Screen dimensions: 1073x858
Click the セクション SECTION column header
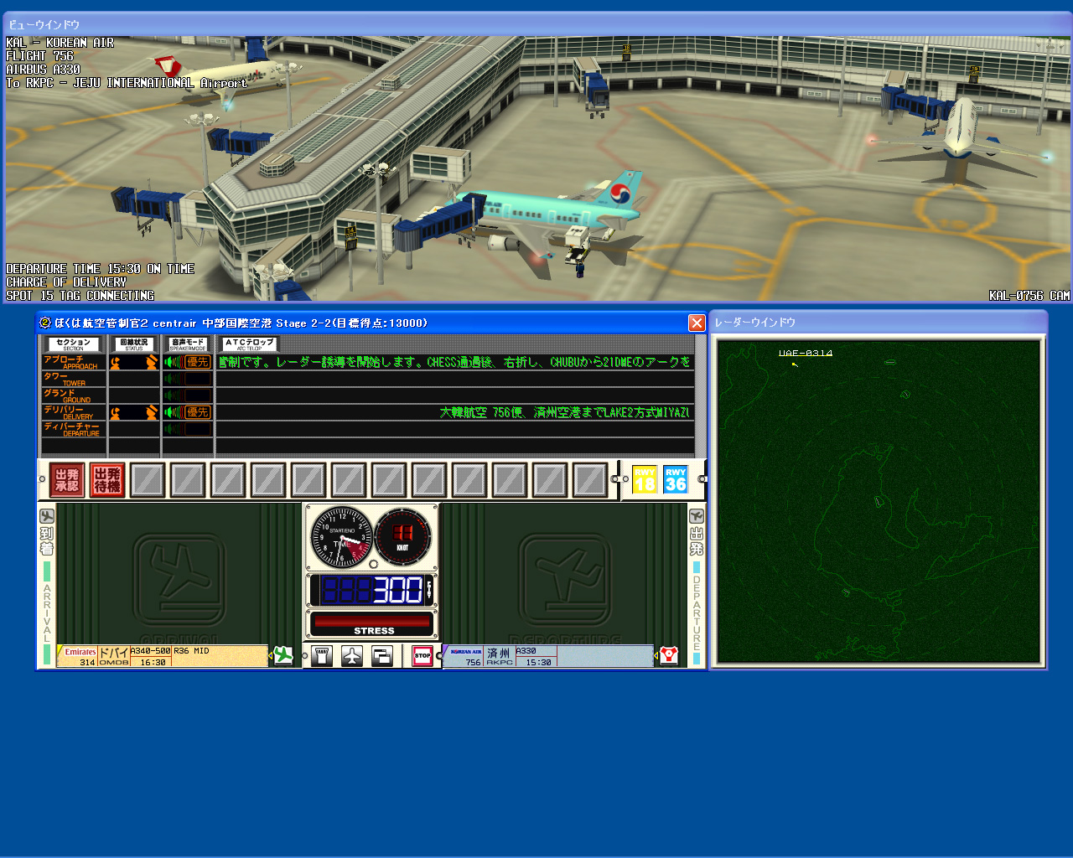[74, 344]
